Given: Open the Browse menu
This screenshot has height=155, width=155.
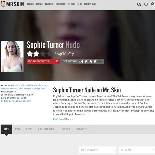Looking at the screenshot, I should pyautogui.click(x=39, y=4).
